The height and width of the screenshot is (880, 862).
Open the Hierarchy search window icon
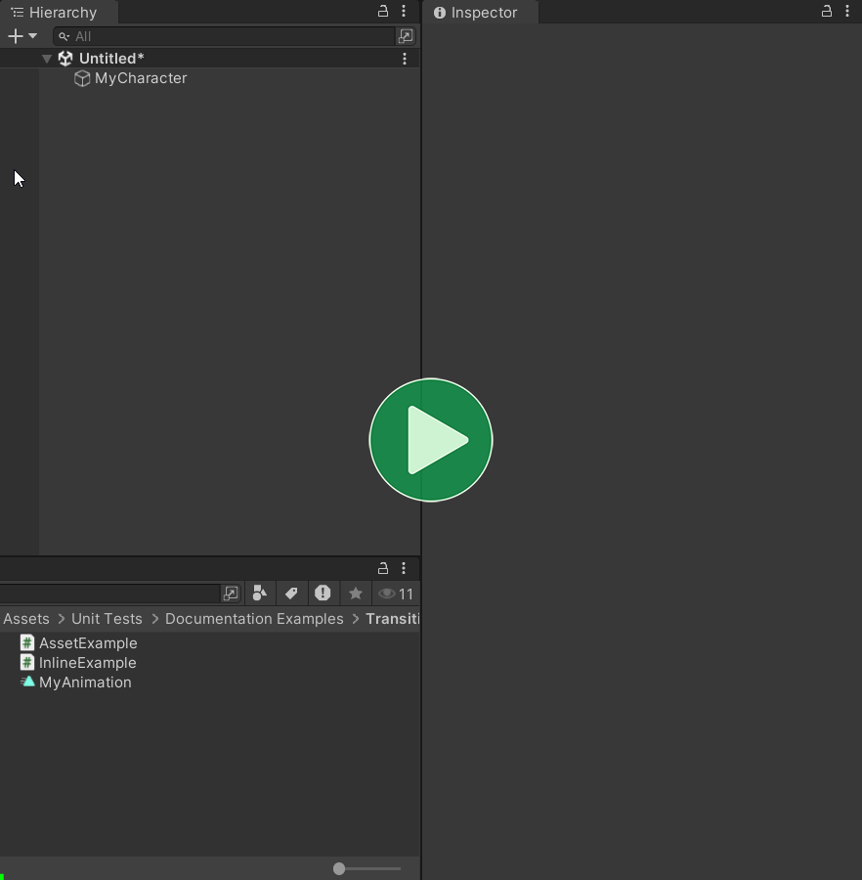point(406,36)
